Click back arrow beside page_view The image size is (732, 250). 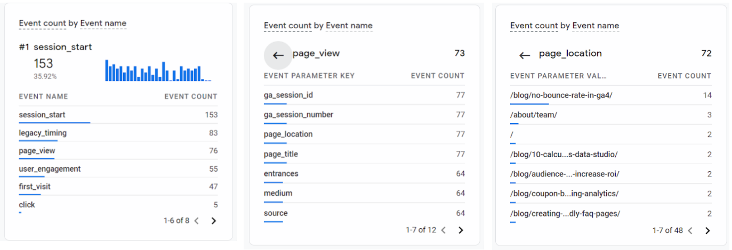[278, 55]
